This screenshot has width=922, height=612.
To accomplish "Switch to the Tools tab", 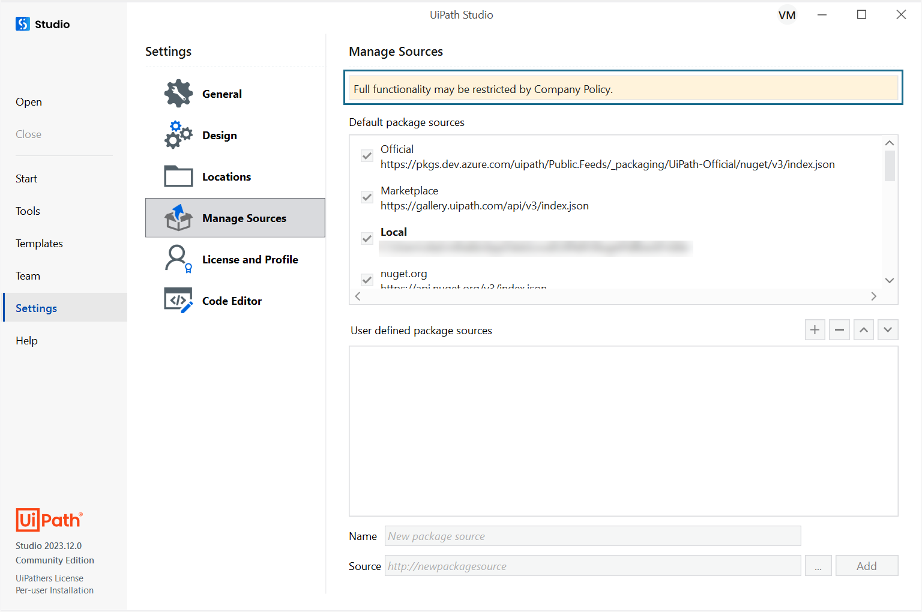I will point(28,211).
